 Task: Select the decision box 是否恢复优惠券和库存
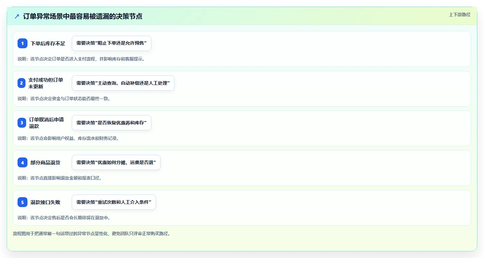112,123
